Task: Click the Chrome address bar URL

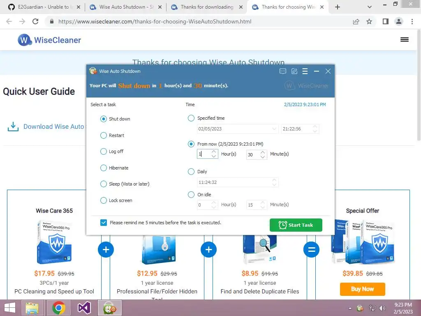Action: 155,21
